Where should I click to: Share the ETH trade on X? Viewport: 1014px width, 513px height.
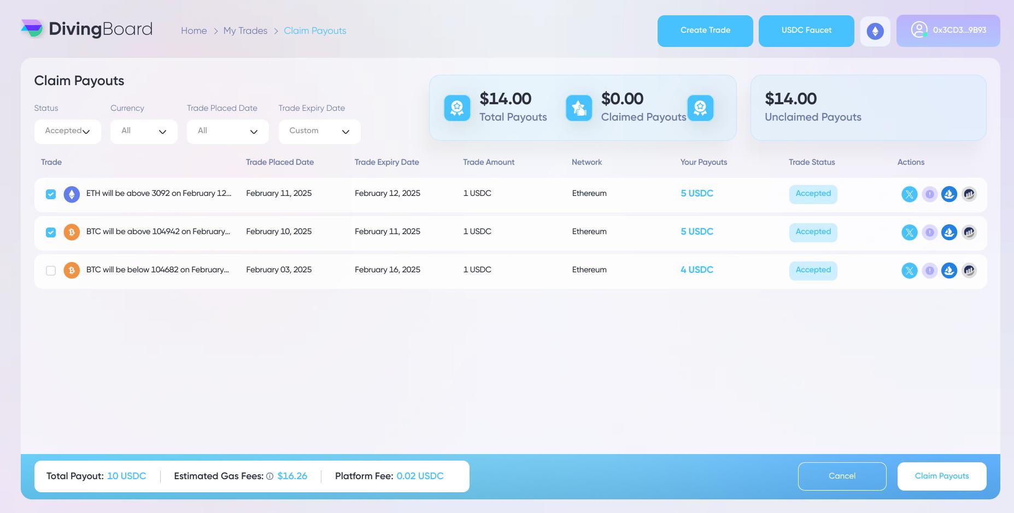909,194
